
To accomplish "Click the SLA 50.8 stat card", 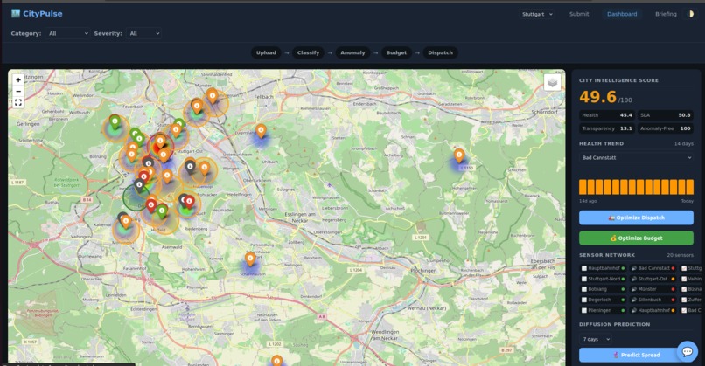I will [x=666, y=115].
